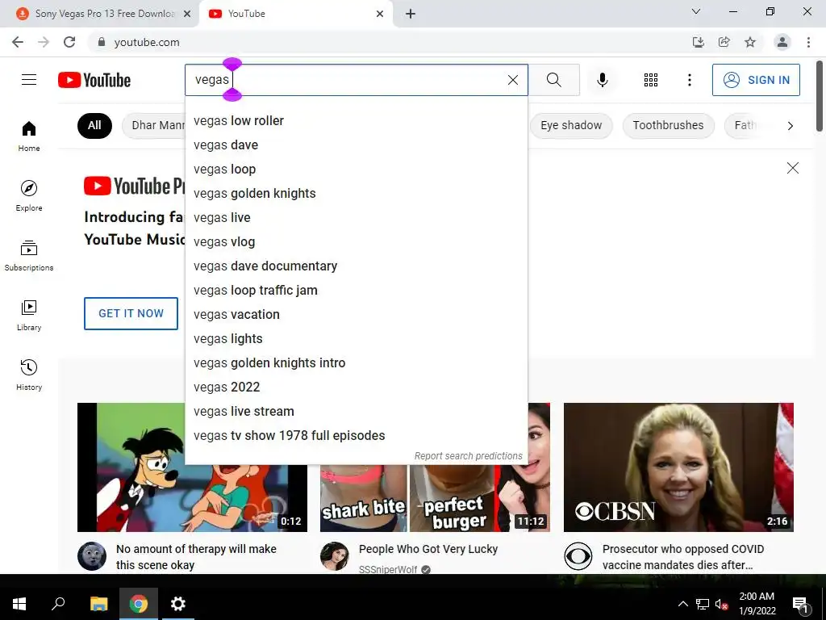Clear the search box with the X
826x620 pixels.
click(512, 80)
